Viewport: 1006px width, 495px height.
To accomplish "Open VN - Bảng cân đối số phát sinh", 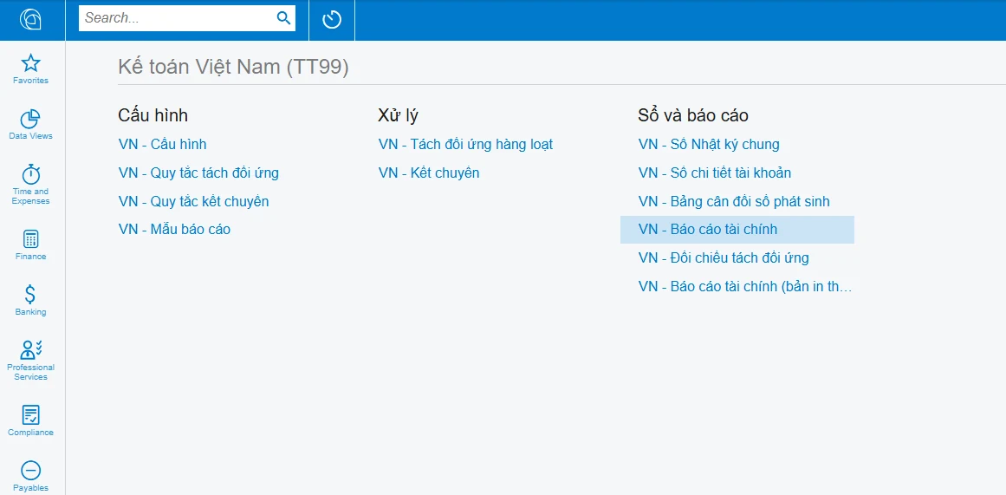I will pos(734,202).
